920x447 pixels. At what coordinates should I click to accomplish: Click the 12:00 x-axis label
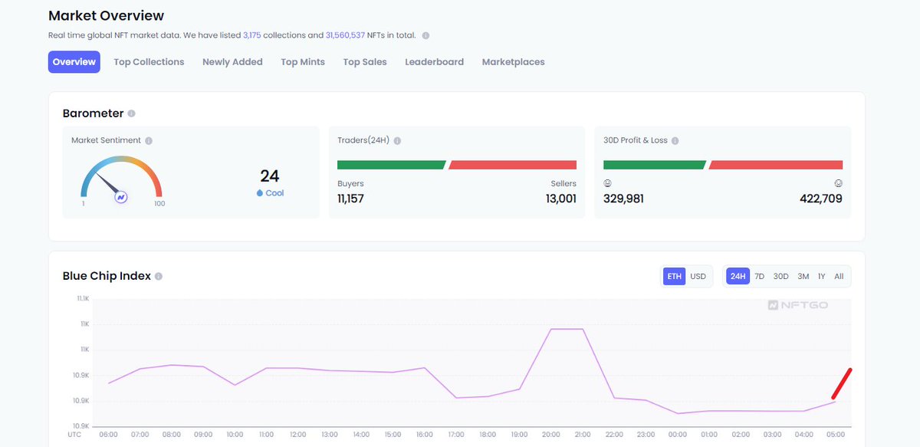tap(298, 435)
